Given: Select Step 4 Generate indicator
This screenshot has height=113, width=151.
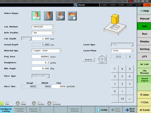Looking at the screenshot, I should pyautogui.click(x=54, y=103).
